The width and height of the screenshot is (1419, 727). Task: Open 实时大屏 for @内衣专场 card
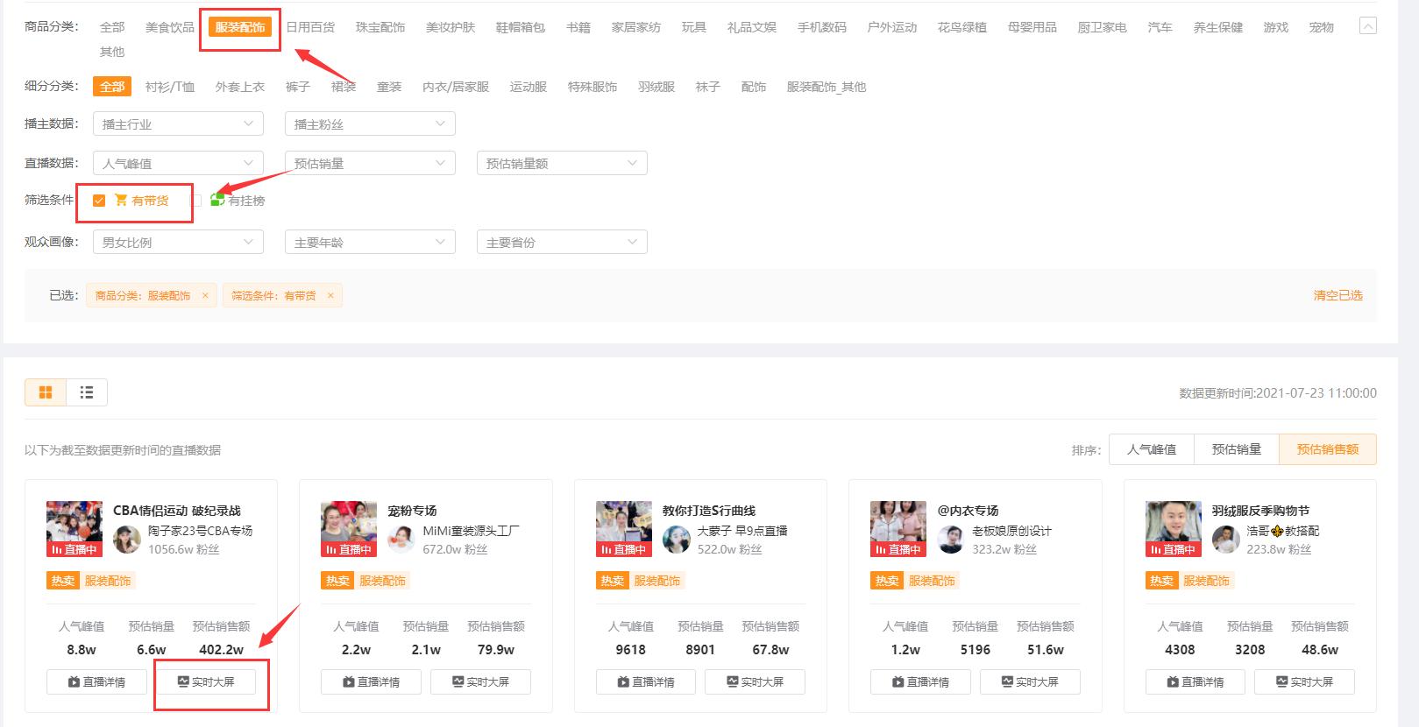click(x=1030, y=681)
